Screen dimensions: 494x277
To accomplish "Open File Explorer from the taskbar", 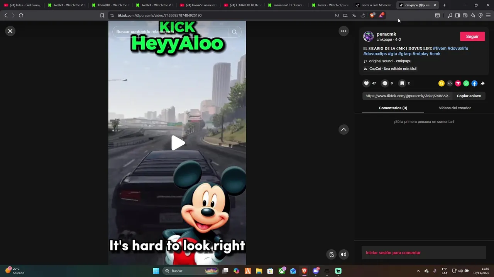I will pos(259,271).
